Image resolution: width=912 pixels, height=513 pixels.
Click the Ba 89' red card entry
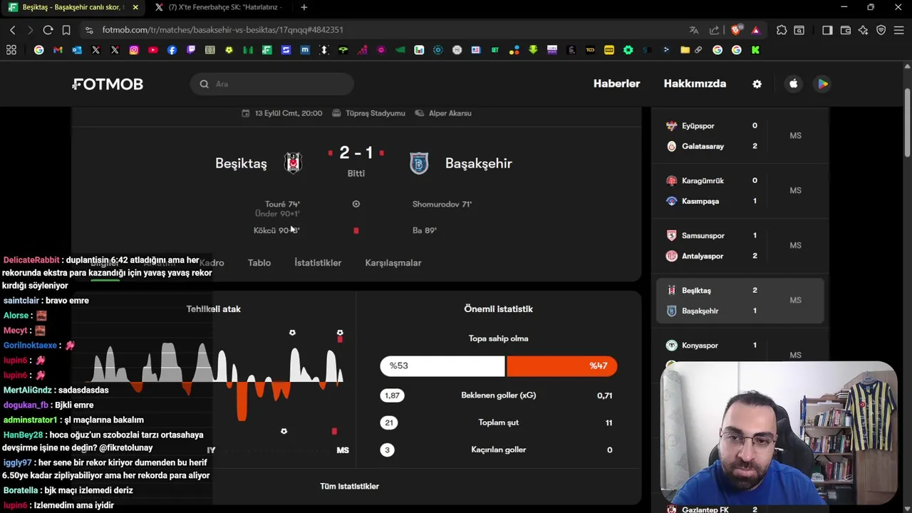click(425, 230)
